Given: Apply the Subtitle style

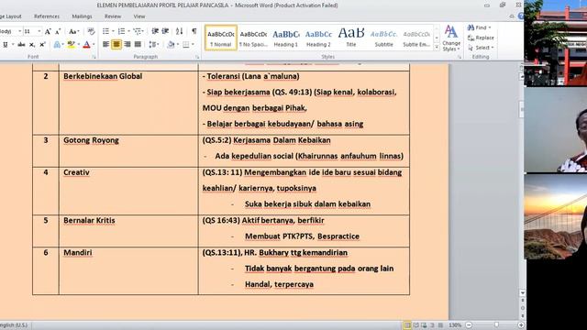Looking at the screenshot, I should click(x=383, y=38).
